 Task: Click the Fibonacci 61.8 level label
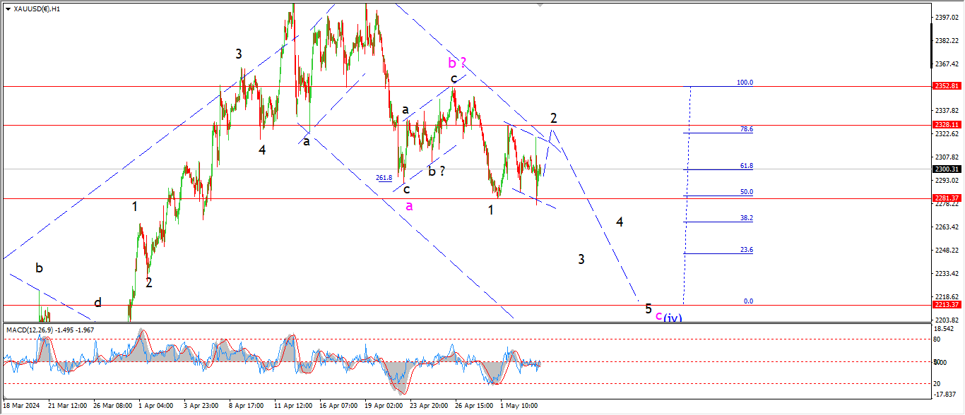point(746,166)
